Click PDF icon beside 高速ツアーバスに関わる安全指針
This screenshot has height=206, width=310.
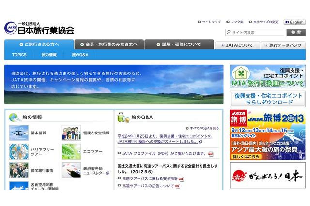(181, 179)
